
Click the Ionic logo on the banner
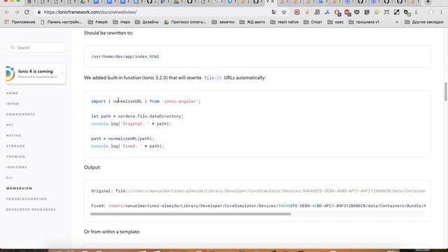10,73
